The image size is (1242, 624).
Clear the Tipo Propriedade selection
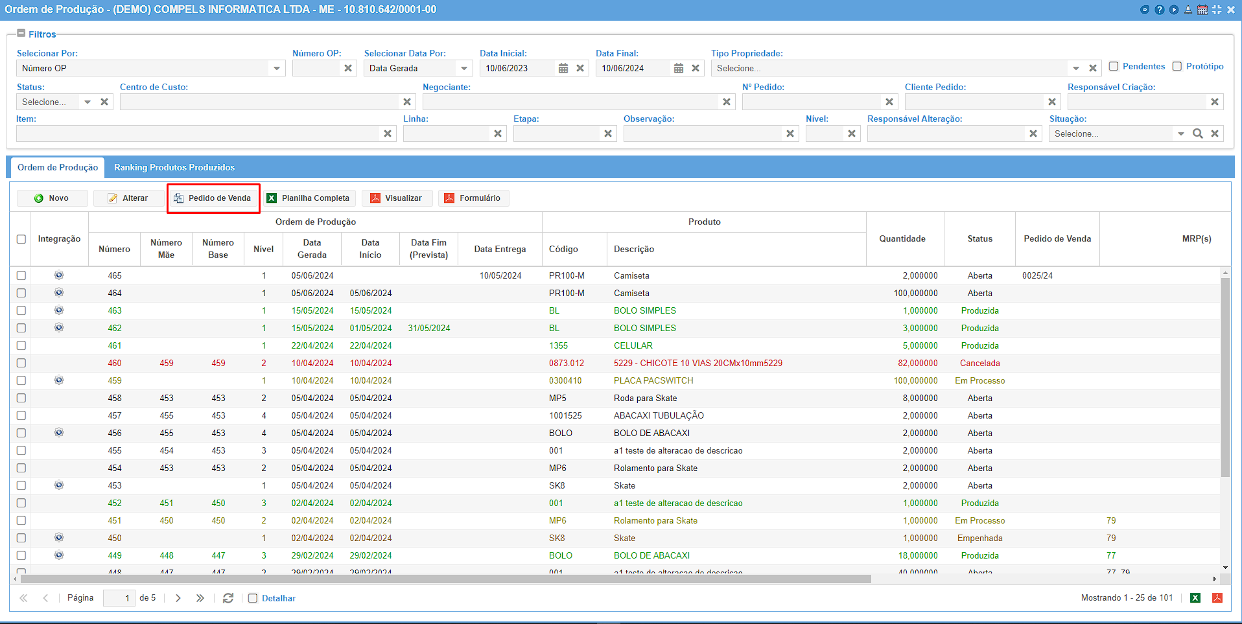pyautogui.click(x=1093, y=68)
